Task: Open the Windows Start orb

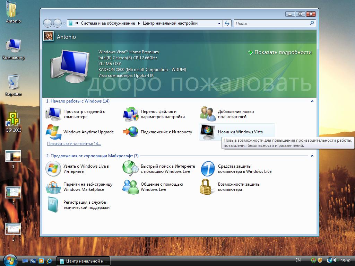Action: point(10,260)
